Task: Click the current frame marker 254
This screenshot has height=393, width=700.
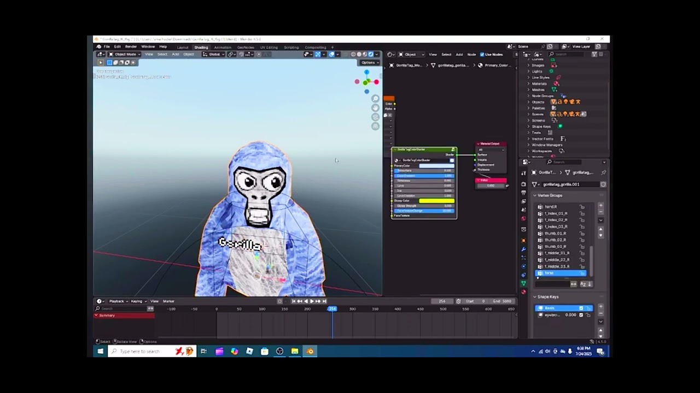Action: [332, 309]
